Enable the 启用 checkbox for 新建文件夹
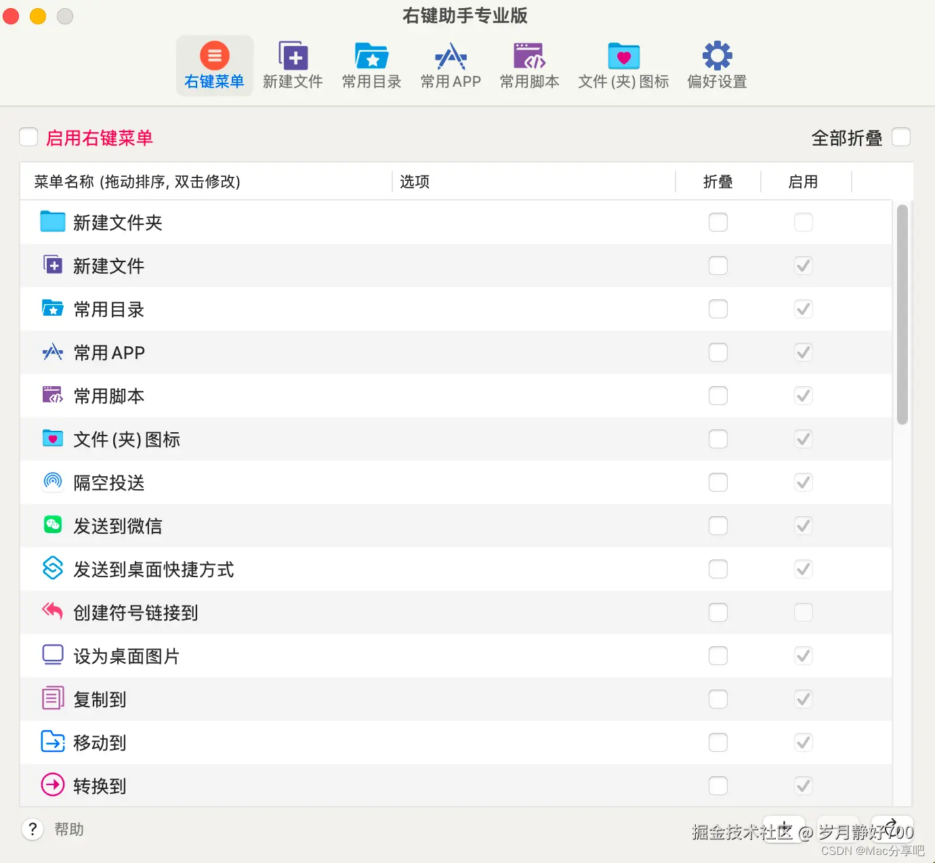The width and height of the screenshot is (935, 863). [803, 222]
